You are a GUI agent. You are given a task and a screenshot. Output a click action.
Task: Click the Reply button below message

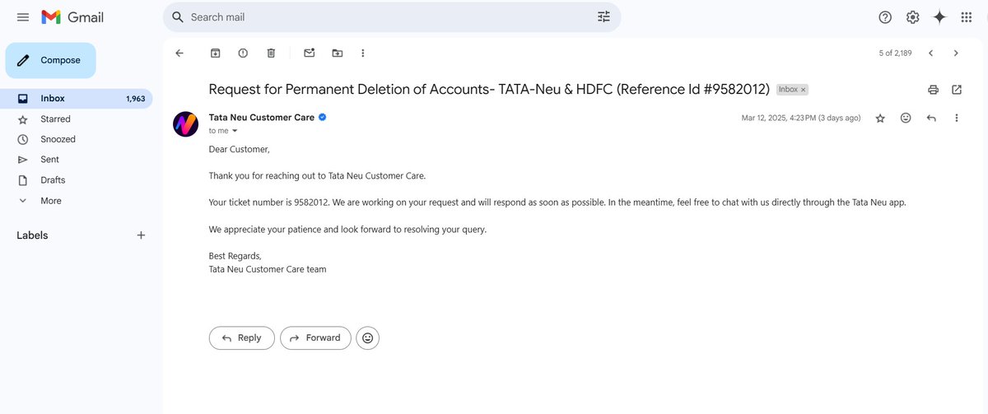coord(241,337)
